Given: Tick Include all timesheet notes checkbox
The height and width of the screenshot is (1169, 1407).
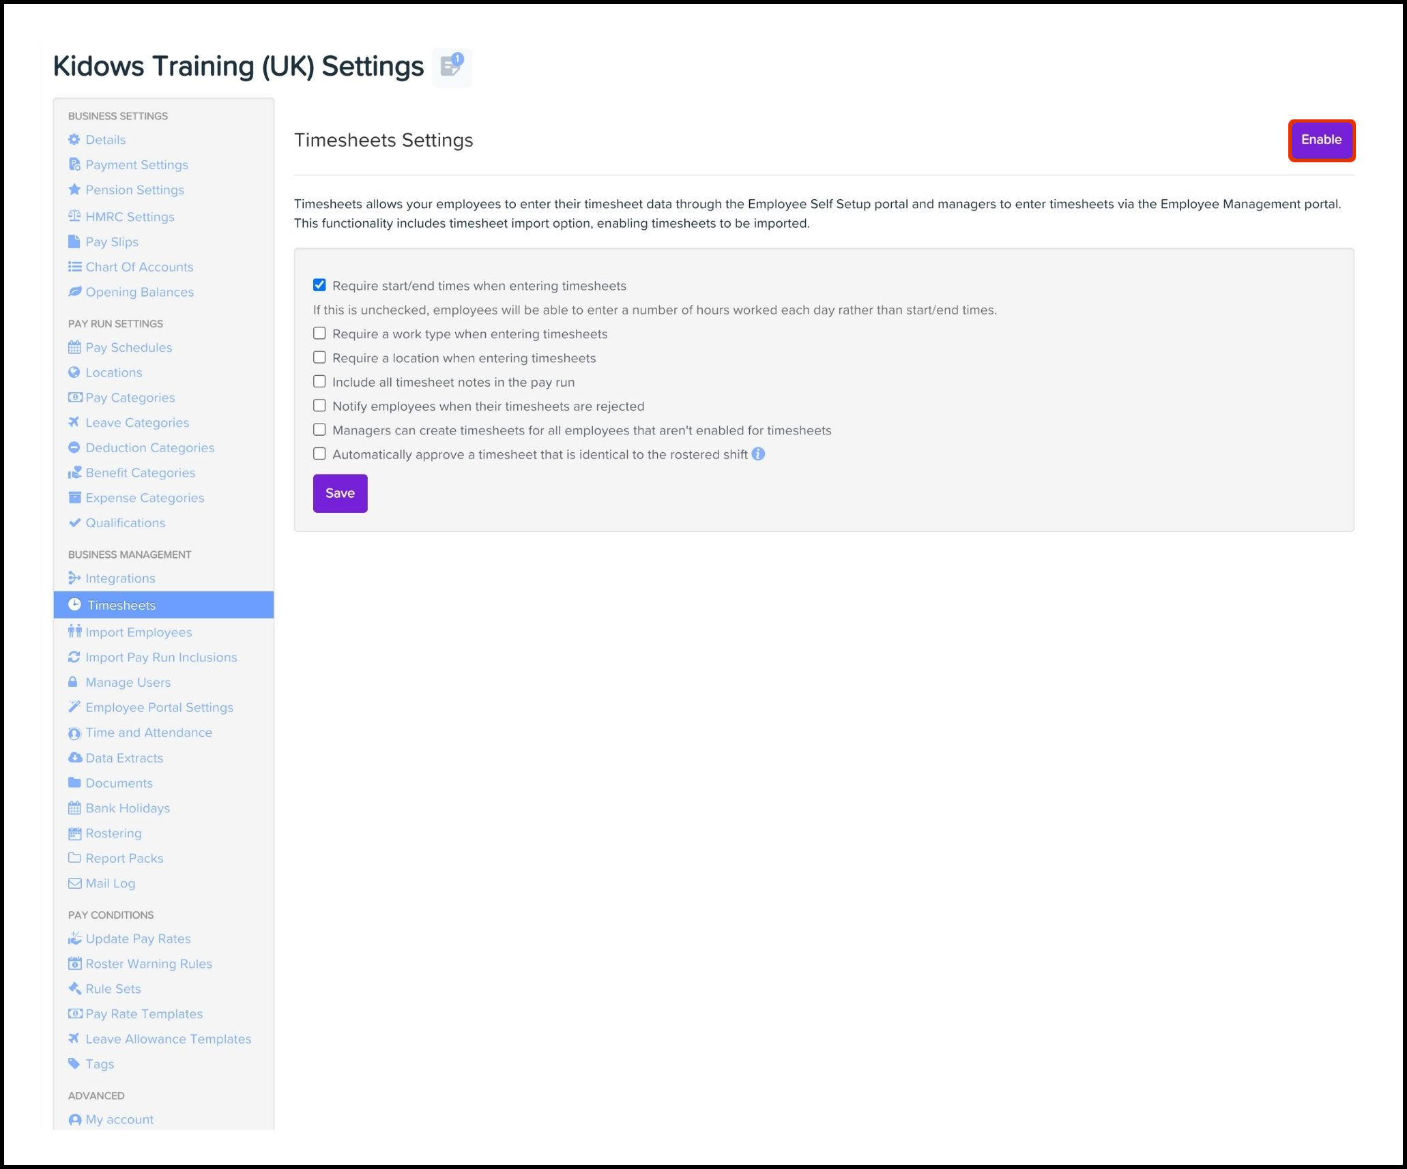Looking at the screenshot, I should tap(319, 382).
